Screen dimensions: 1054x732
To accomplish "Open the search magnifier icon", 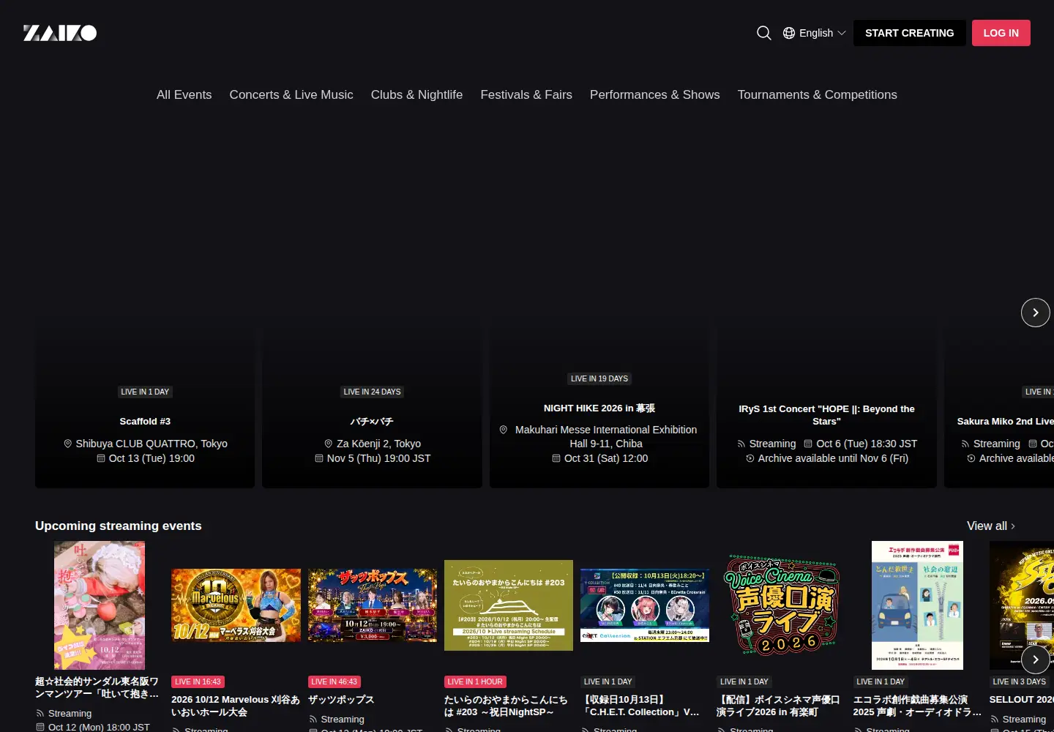I will pyautogui.click(x=763, y=33).
